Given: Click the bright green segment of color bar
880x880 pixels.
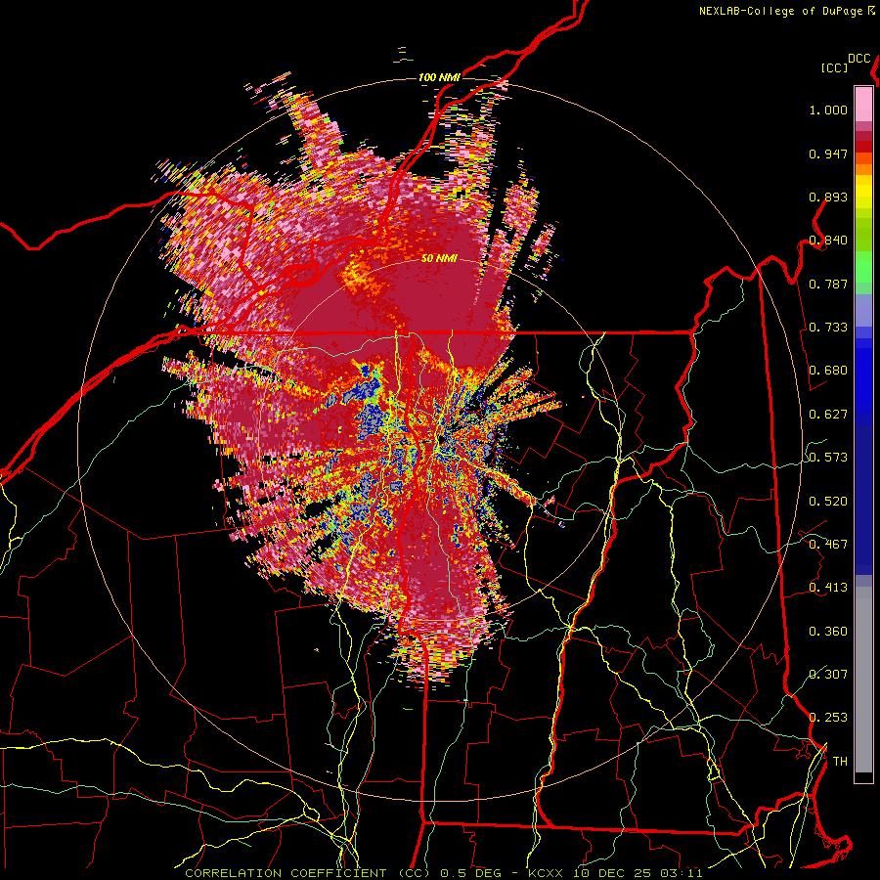Looking at the screenshot, I should click(x=863, y=266).
